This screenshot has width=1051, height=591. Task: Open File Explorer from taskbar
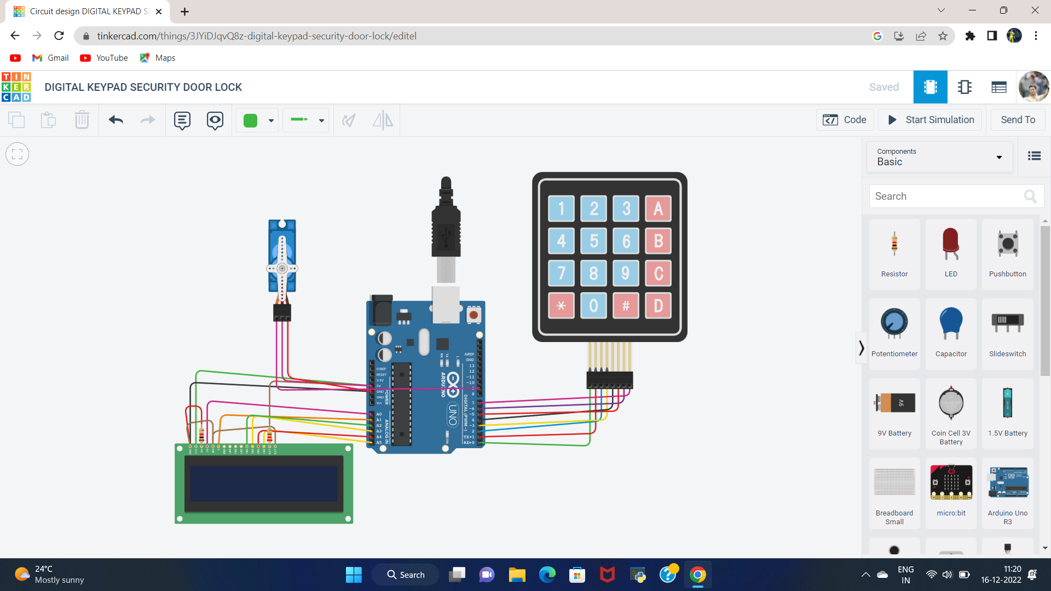pyautogui.click(x=517, y=575)
